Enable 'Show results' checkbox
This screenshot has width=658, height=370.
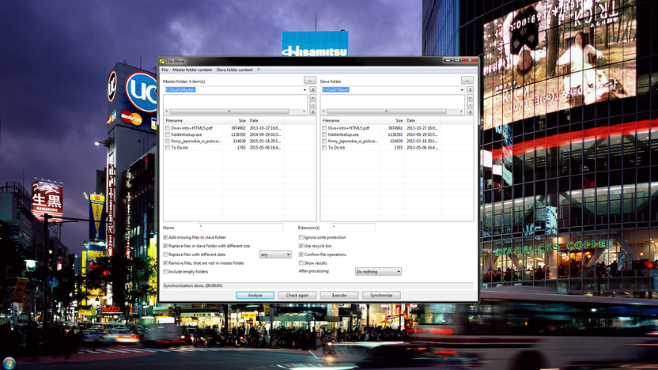[x=301, y=263]
